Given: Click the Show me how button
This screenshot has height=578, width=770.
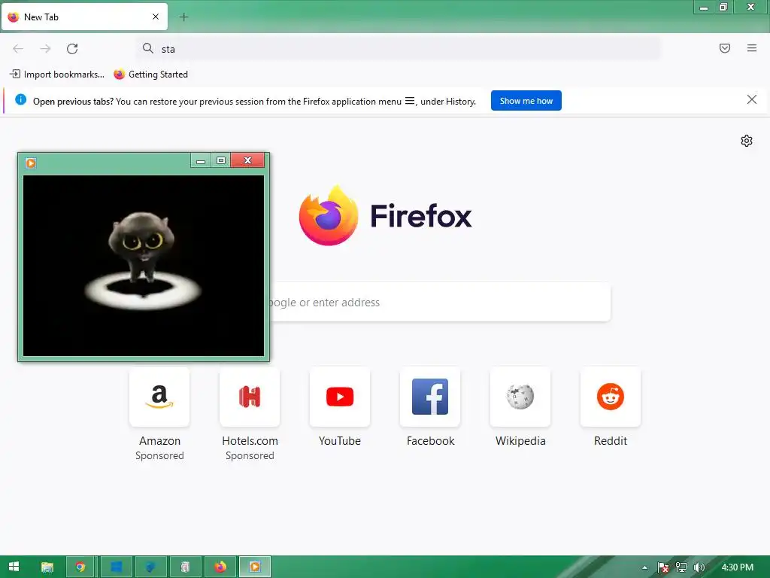Looking at the screenshot, I should [x=526, y=101].
